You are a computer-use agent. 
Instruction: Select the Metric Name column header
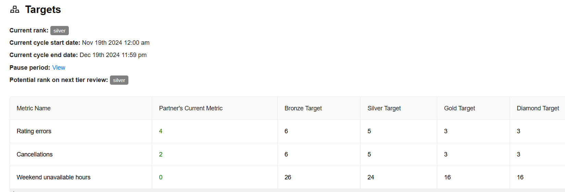click(x=34, y=108)
